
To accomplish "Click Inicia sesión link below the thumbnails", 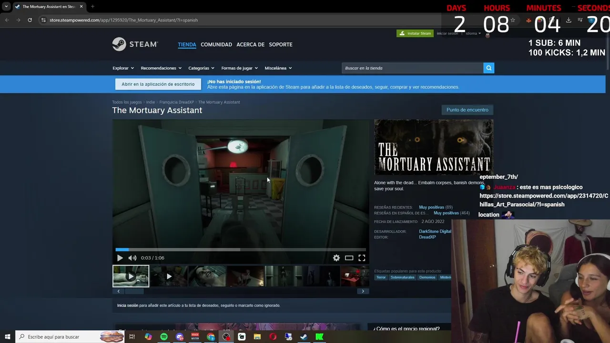I will point(128,305).
